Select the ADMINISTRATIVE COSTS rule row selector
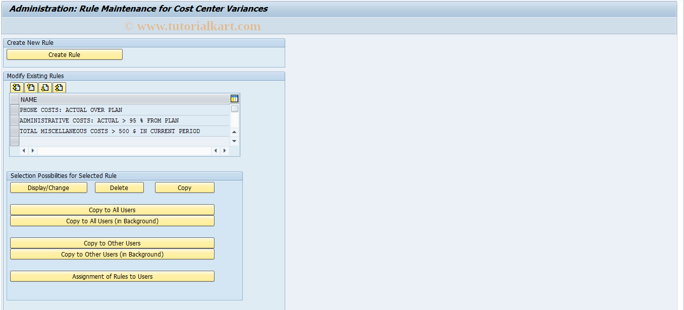 (x=14, y=120)
